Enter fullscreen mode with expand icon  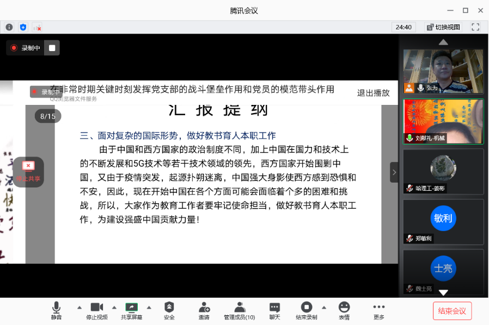pos(475,27)
